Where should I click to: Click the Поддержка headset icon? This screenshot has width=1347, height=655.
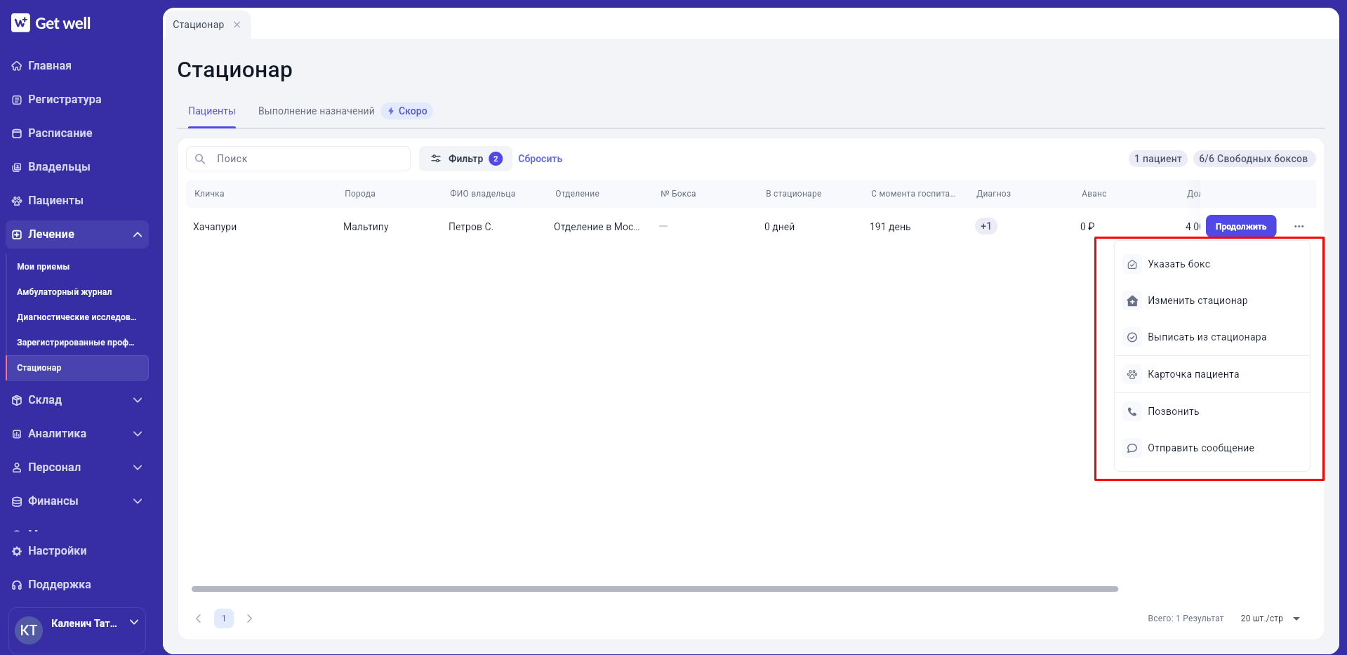(17, 585)
